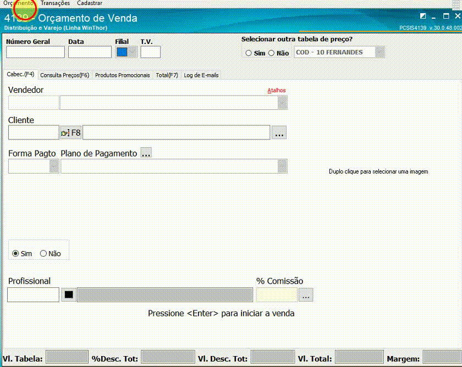Click the Profissional code field
The image size is (462, 367).
point(34,295)
